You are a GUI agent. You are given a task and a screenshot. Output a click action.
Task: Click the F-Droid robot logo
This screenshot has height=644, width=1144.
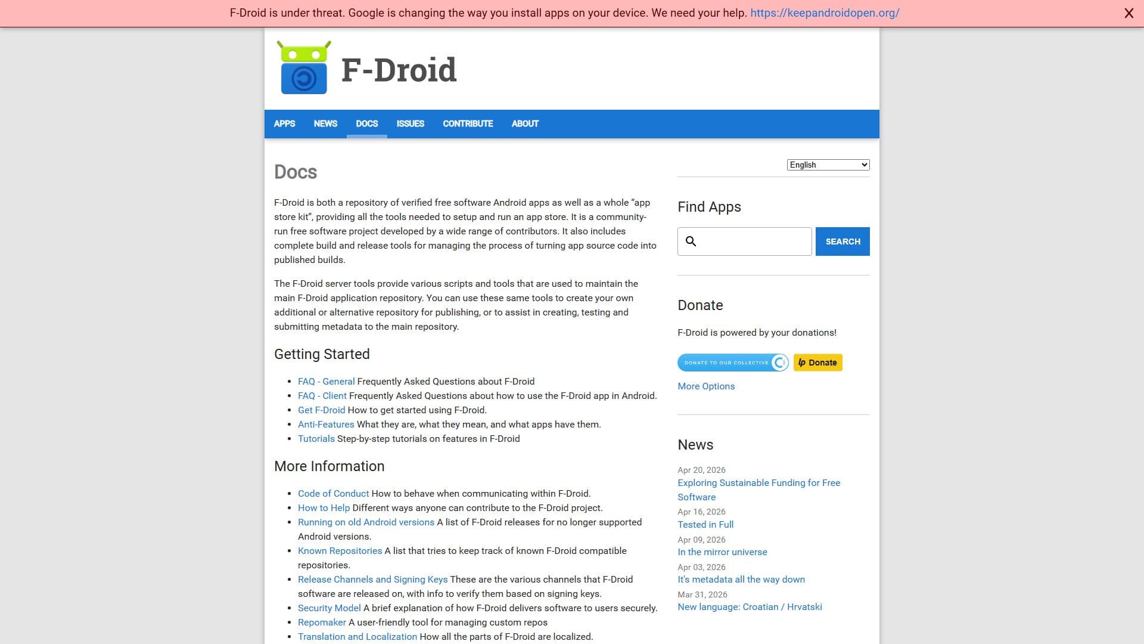[x=304, y=67]
